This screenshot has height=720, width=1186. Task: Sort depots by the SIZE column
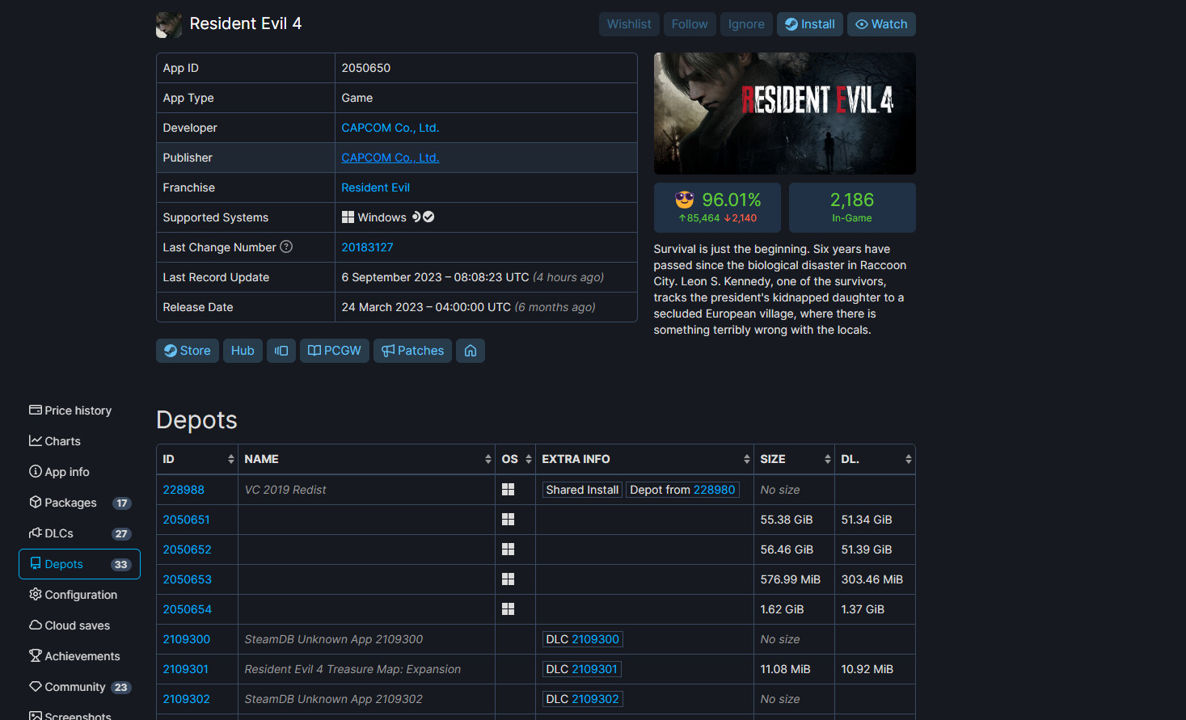[794, 459]
